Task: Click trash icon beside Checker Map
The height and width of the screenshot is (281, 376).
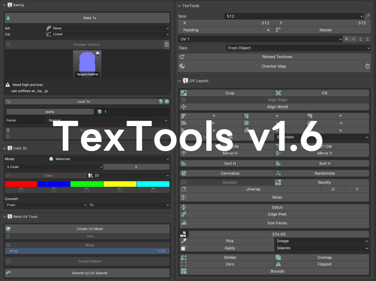Action: click(x=368, y=66)
